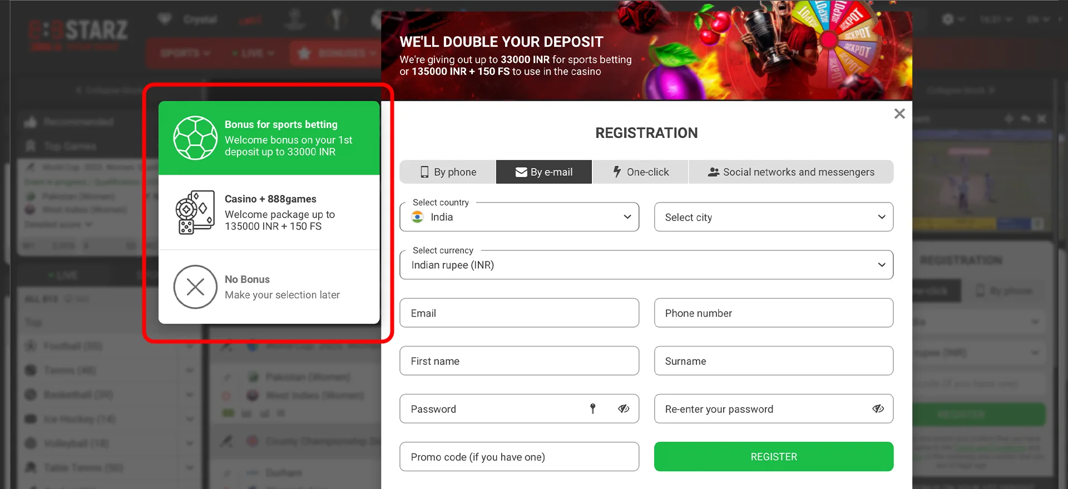Show the entered password using the eye toggle
Viewport: 1068px width, 489px height.
click(x=623, y=408)
